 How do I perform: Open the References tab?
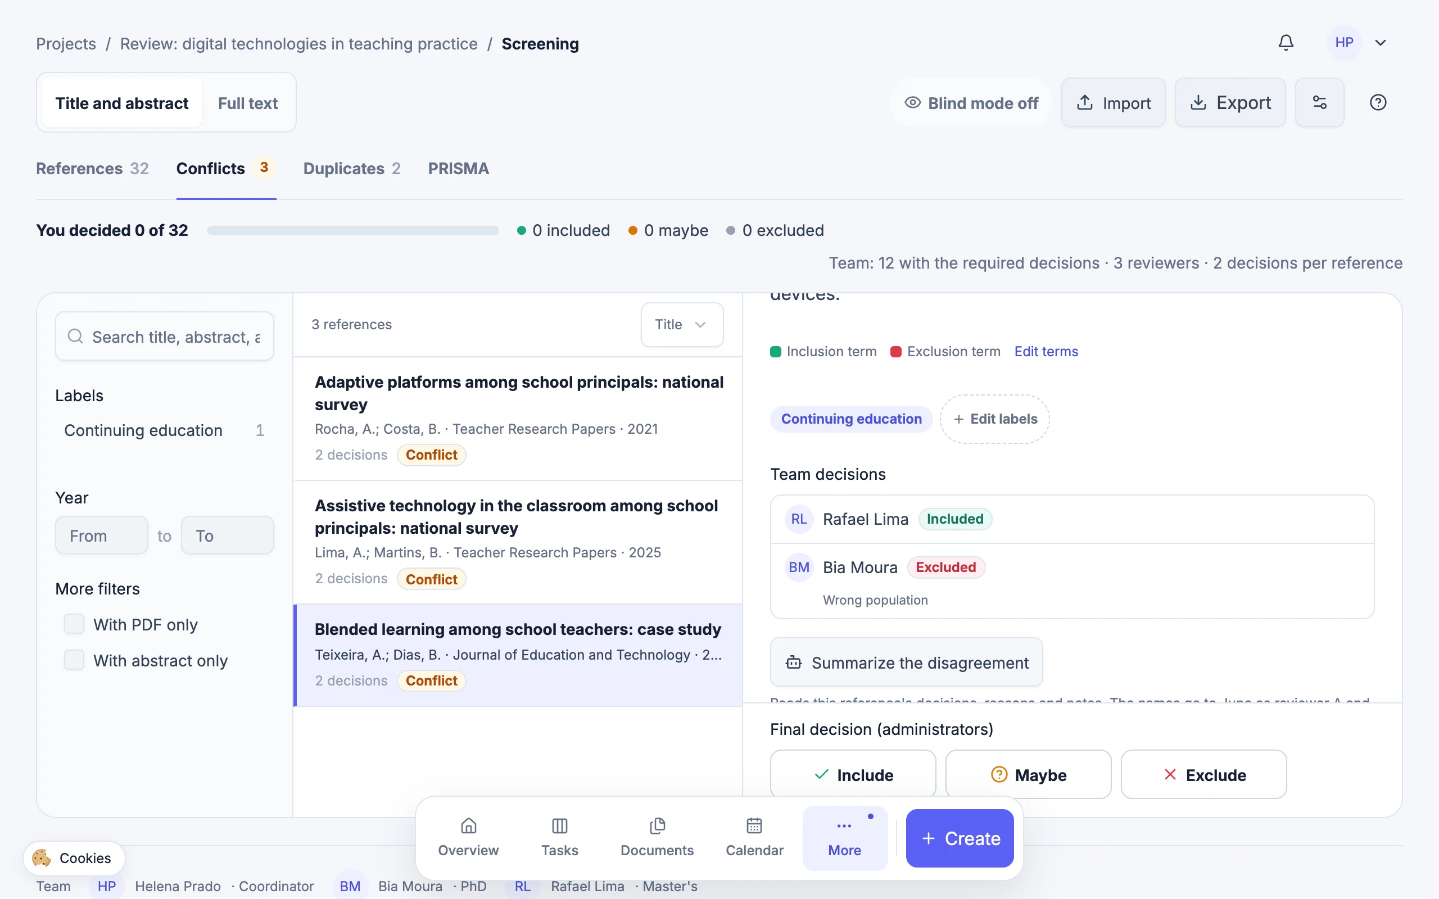coord(93,169)
